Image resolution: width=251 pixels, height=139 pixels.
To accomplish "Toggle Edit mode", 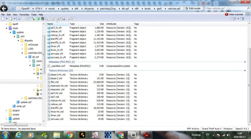I will 193,8.
